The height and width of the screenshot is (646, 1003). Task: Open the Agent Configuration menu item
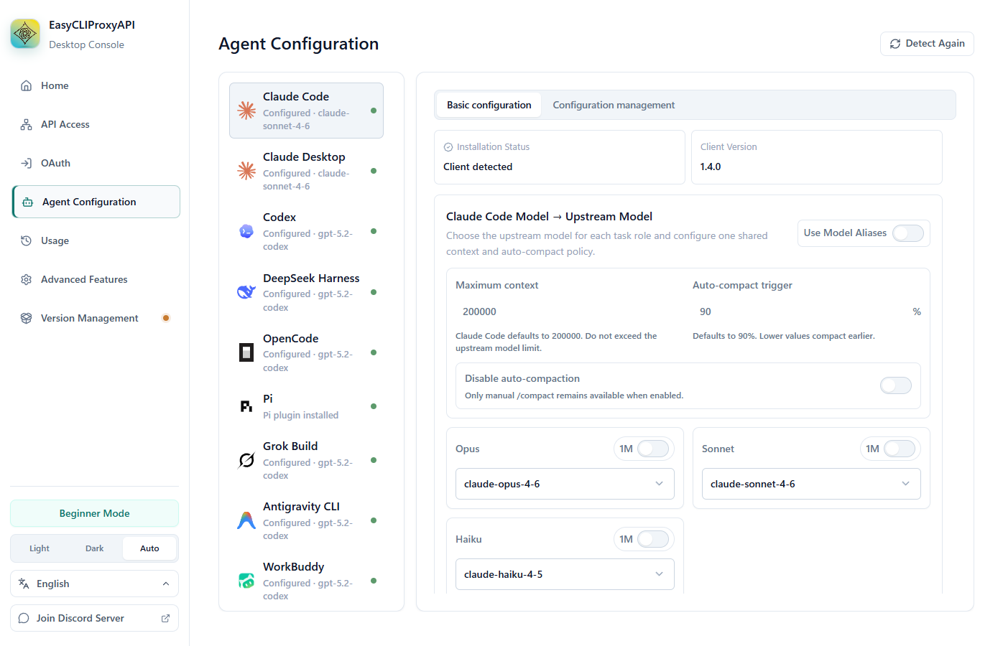pos(96,202)
